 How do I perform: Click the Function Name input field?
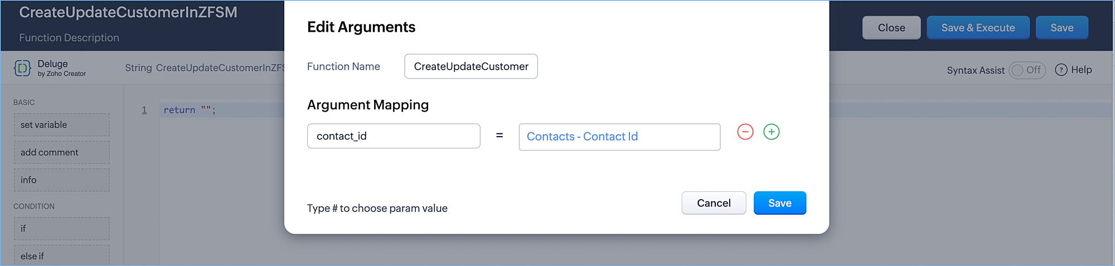[471, 66]
